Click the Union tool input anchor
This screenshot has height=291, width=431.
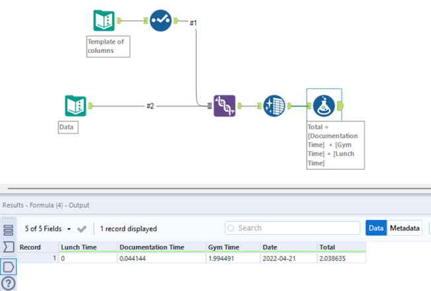click(210, 106)
